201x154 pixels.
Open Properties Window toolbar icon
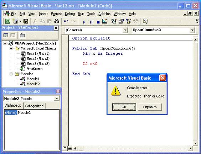(121, 21)
